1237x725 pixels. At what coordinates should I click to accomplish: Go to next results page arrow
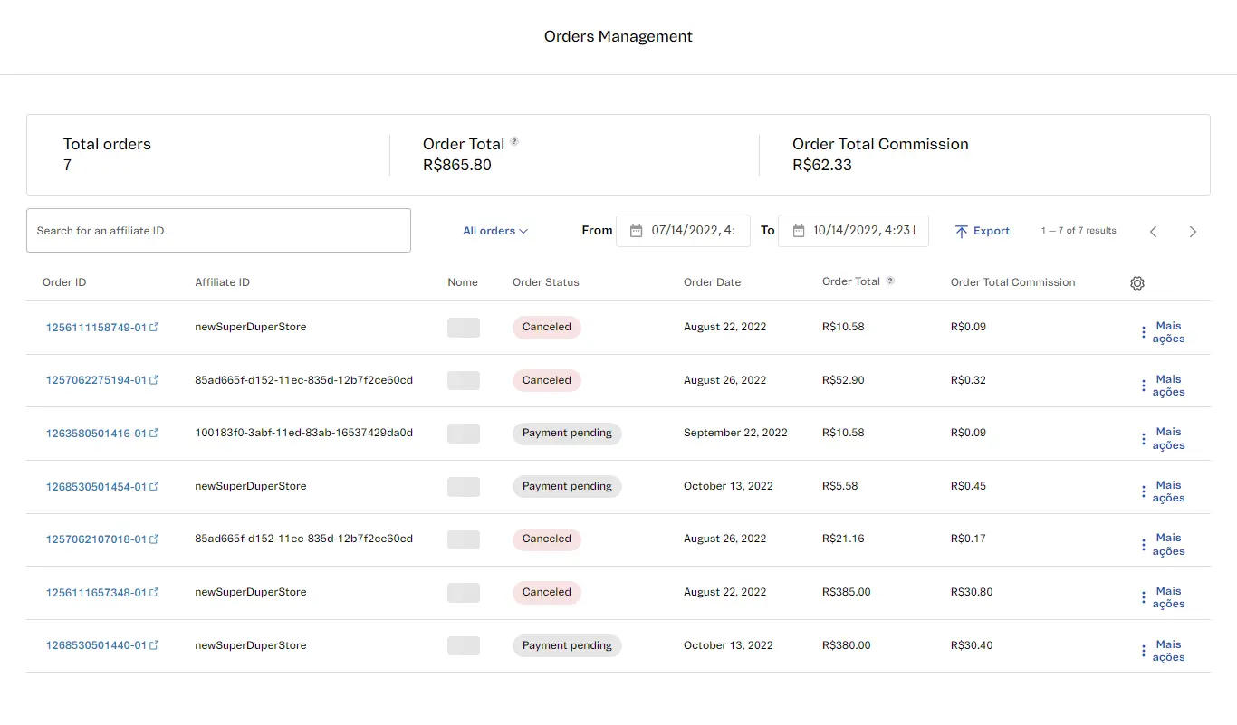(x=1193, y=232)
